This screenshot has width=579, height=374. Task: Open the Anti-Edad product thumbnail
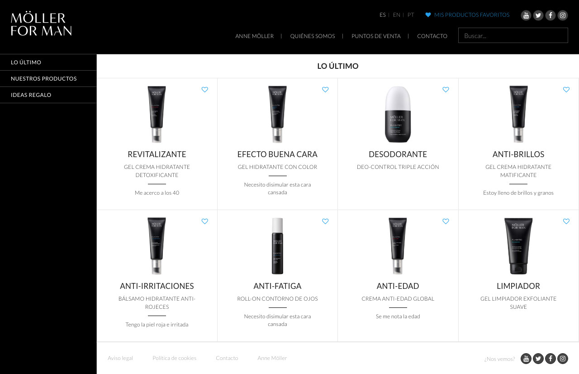tap(398, 246)
